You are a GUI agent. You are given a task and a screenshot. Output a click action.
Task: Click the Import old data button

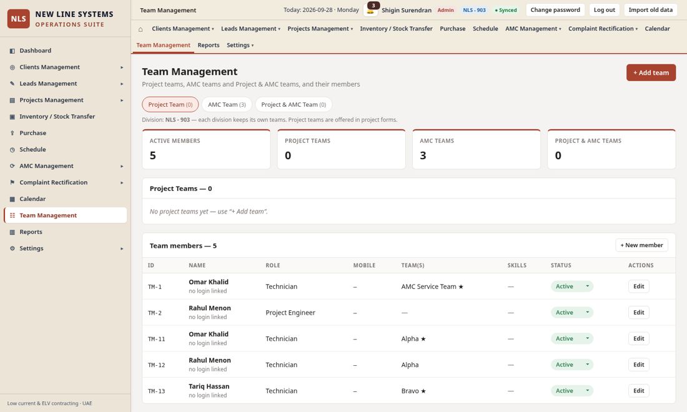(x=650, y=10)
